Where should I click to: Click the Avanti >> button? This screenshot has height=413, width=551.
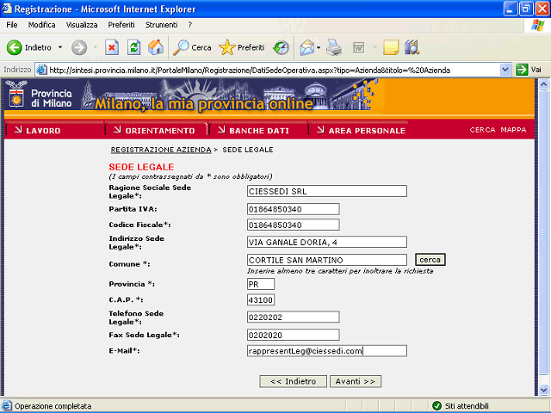[x=356, y=381]
